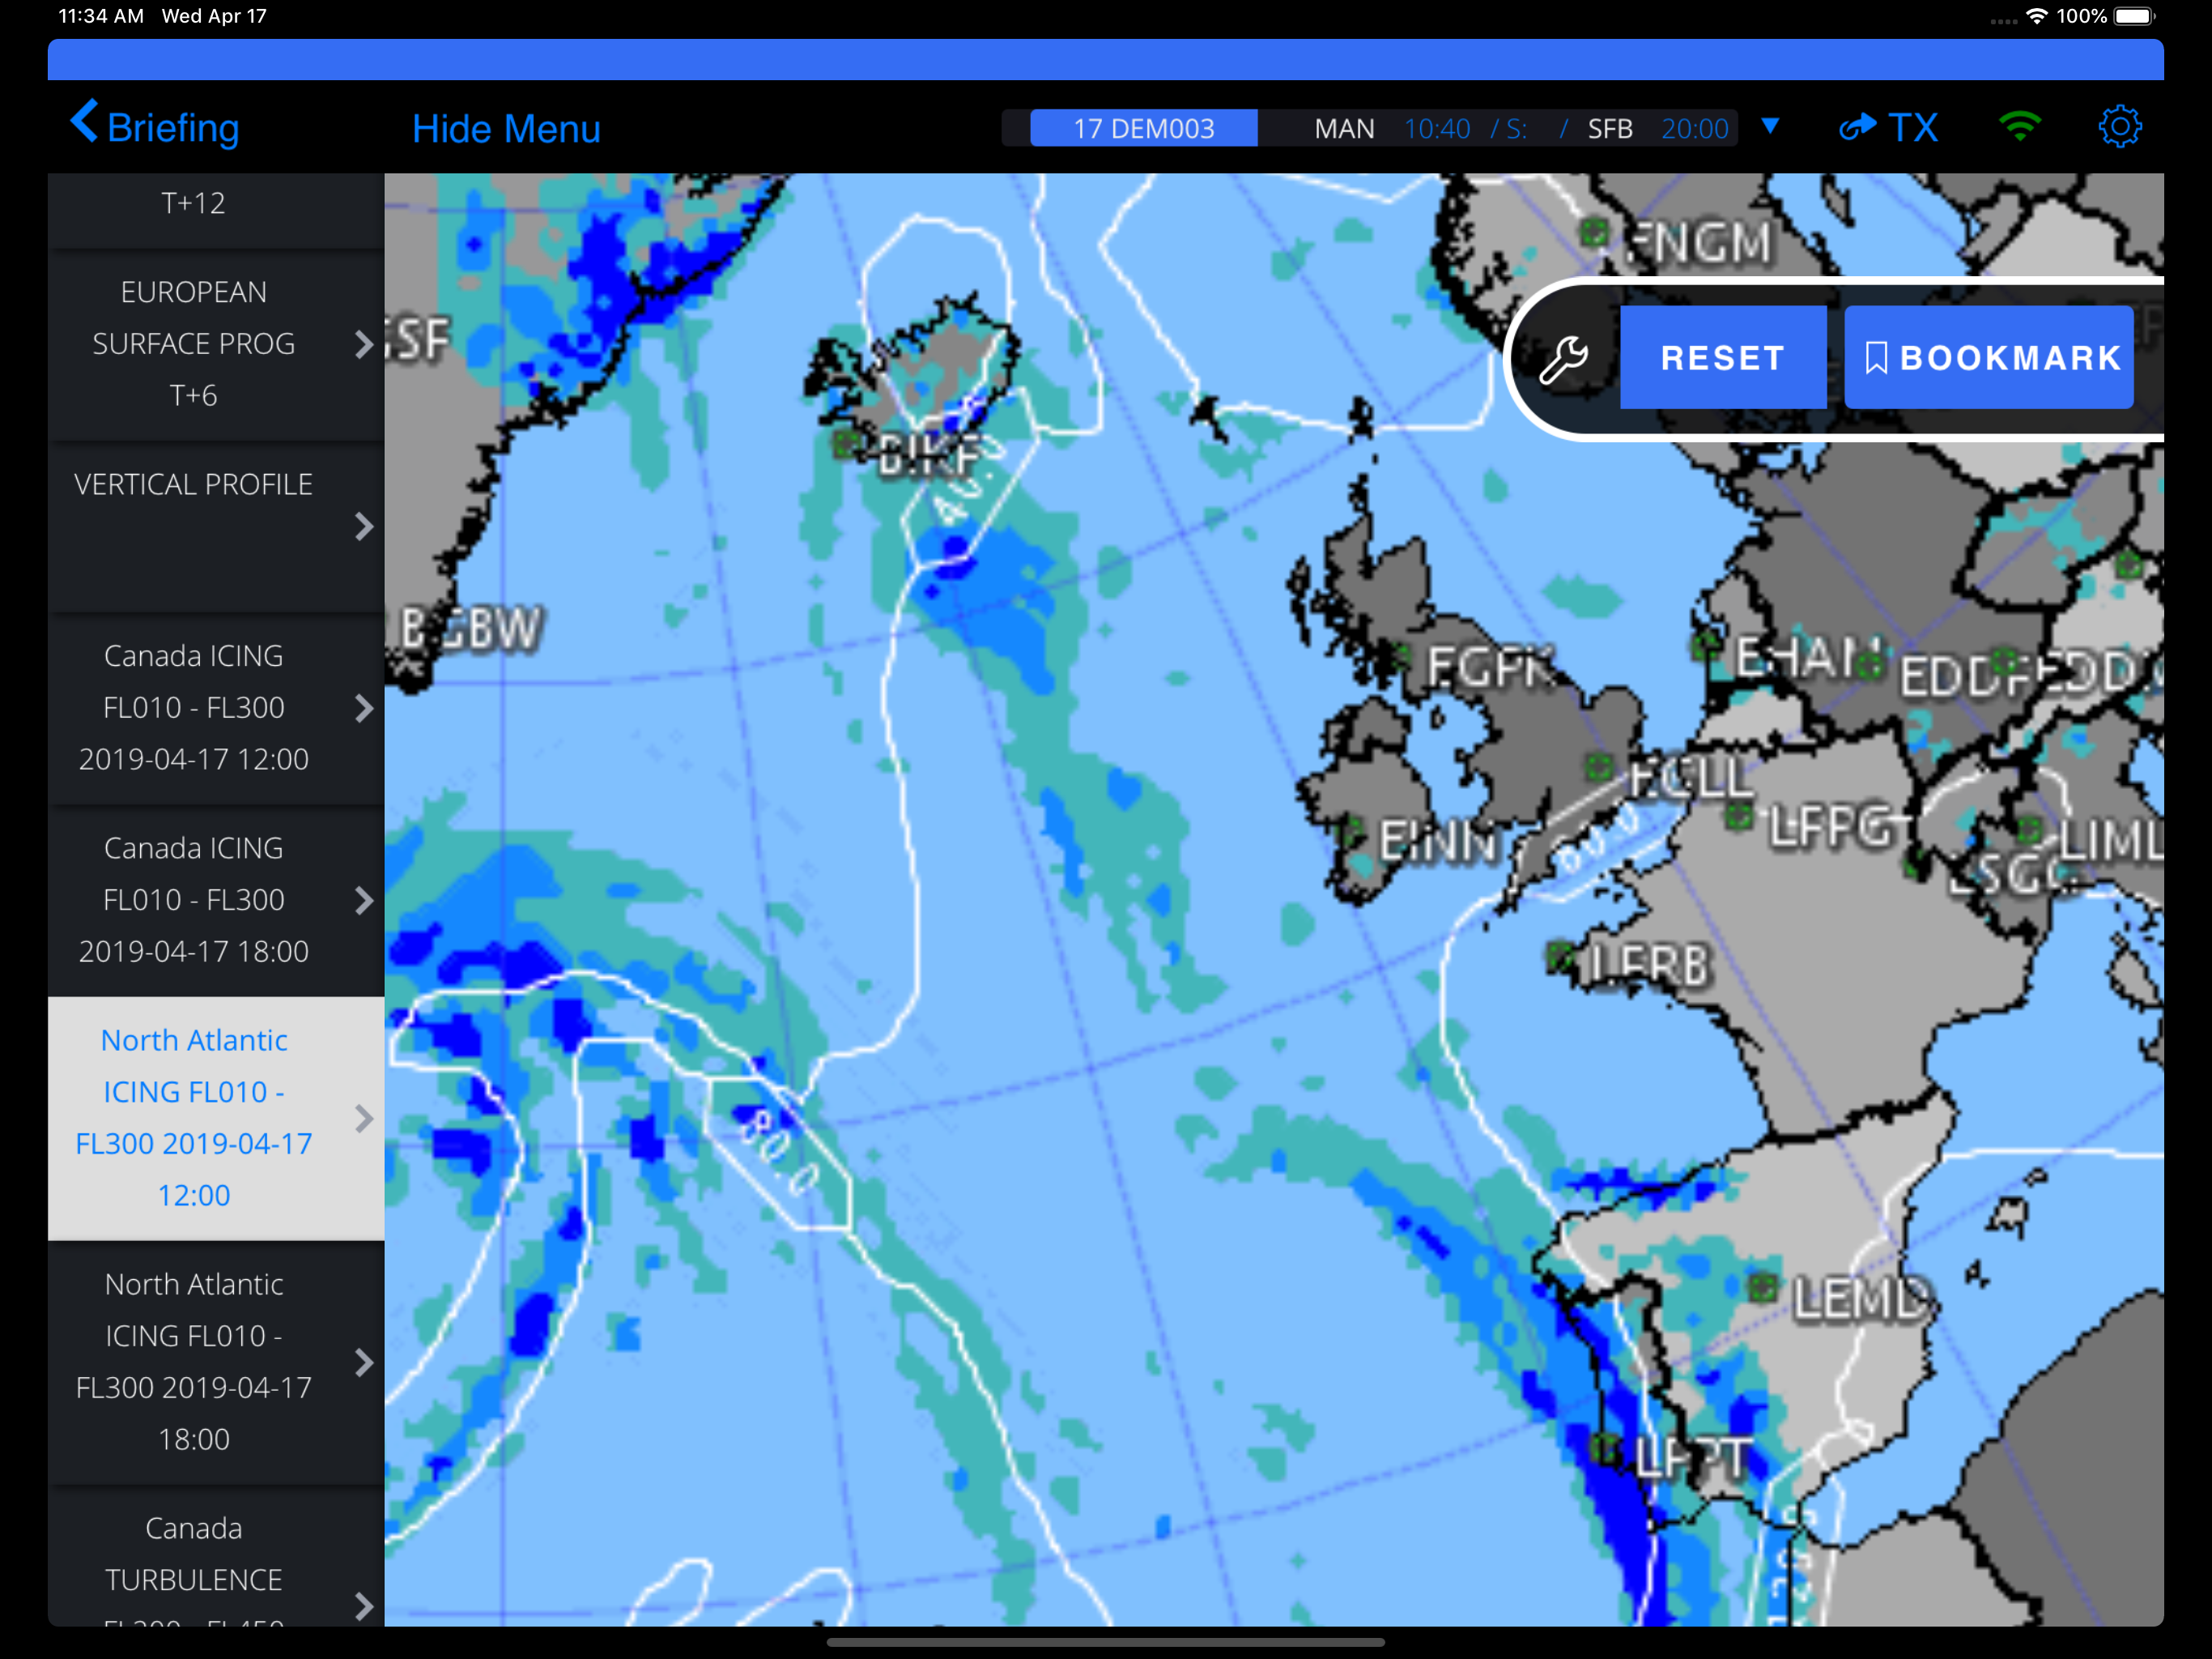The width and height of the screenshot is (2212, 1659).
Task: Click the MAN departure label
Action: [1344, 128]
